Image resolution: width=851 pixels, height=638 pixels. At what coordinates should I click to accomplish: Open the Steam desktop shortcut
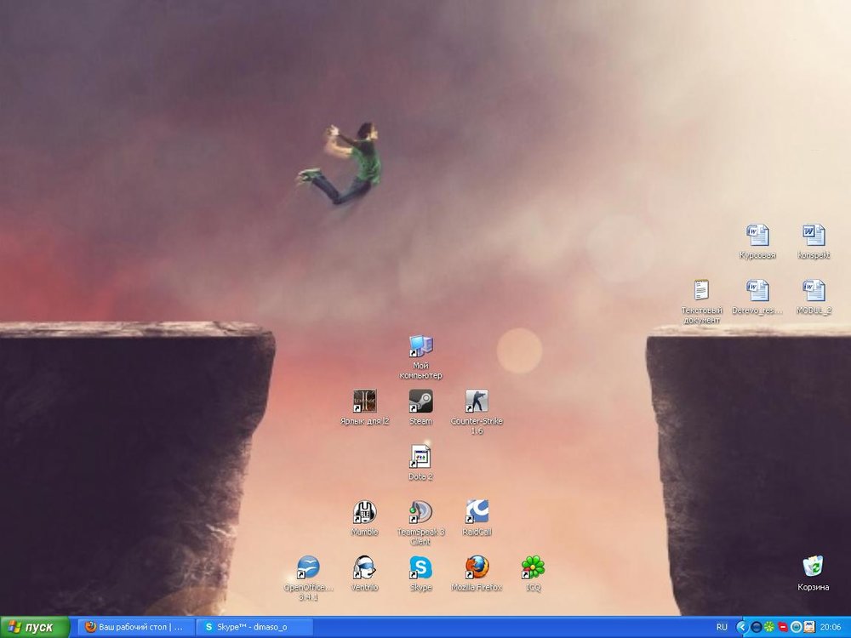420,401
